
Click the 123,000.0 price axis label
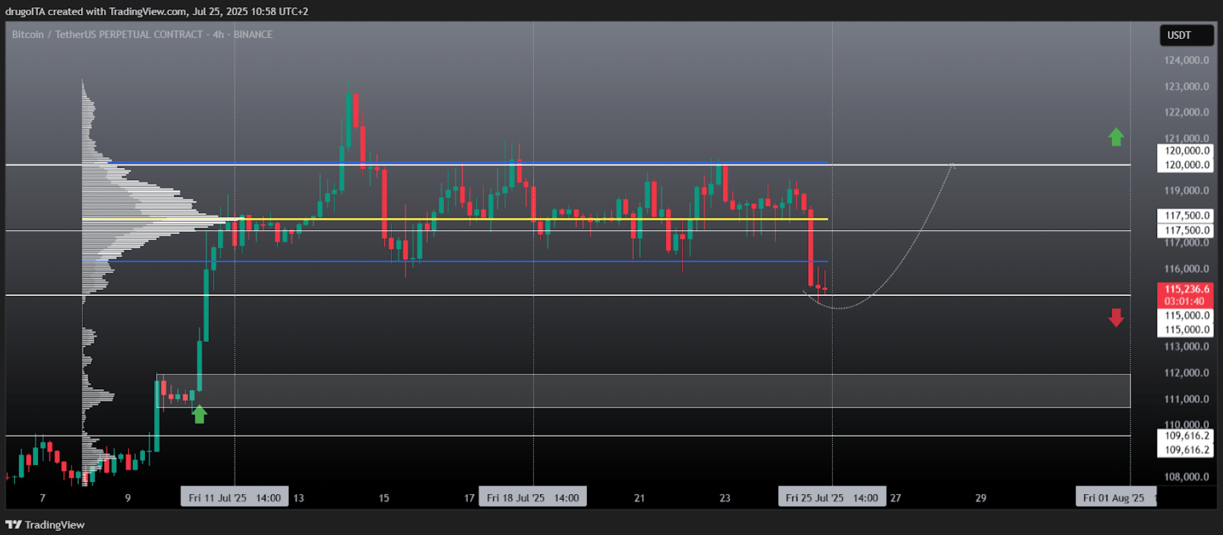tap(1186, 86)
